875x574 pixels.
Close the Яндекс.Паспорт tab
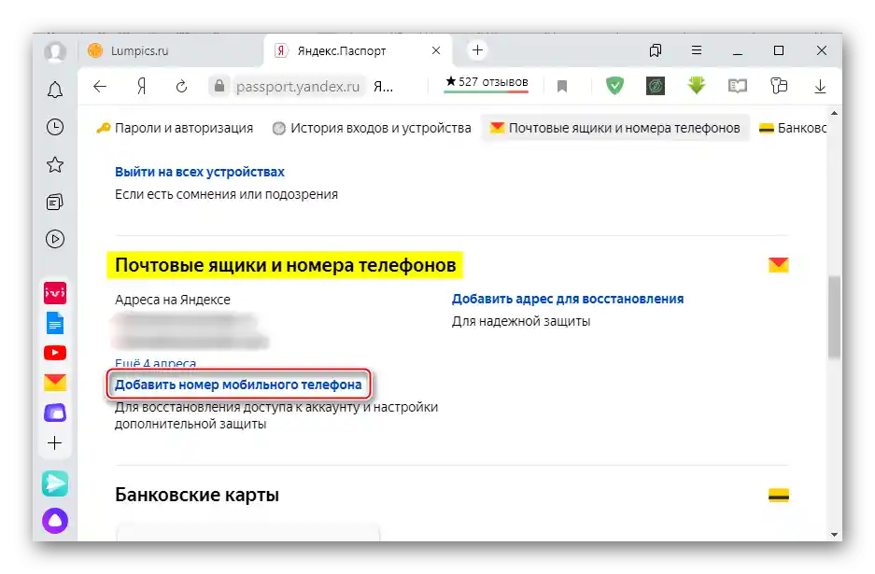tap(436, 50)
